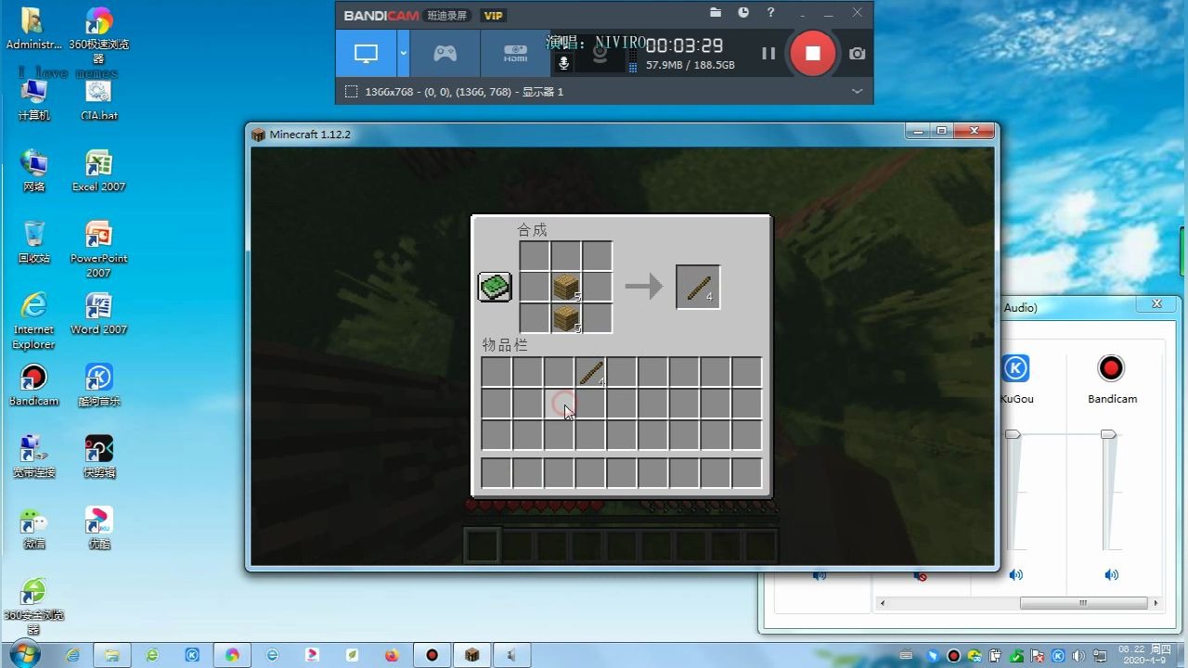Open file explorer from taskbar
This screenshot has width=1188, height=668.
(111, 654)
